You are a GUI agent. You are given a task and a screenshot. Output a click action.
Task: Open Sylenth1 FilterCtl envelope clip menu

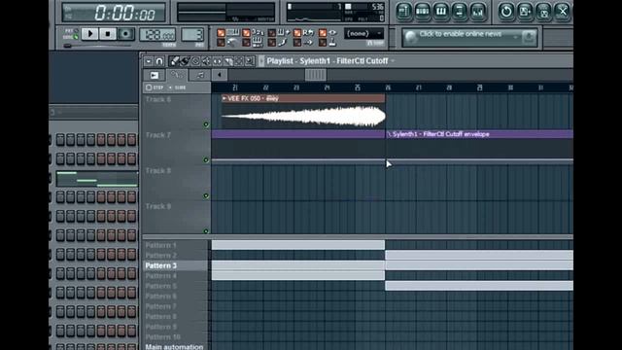point(389,134)
